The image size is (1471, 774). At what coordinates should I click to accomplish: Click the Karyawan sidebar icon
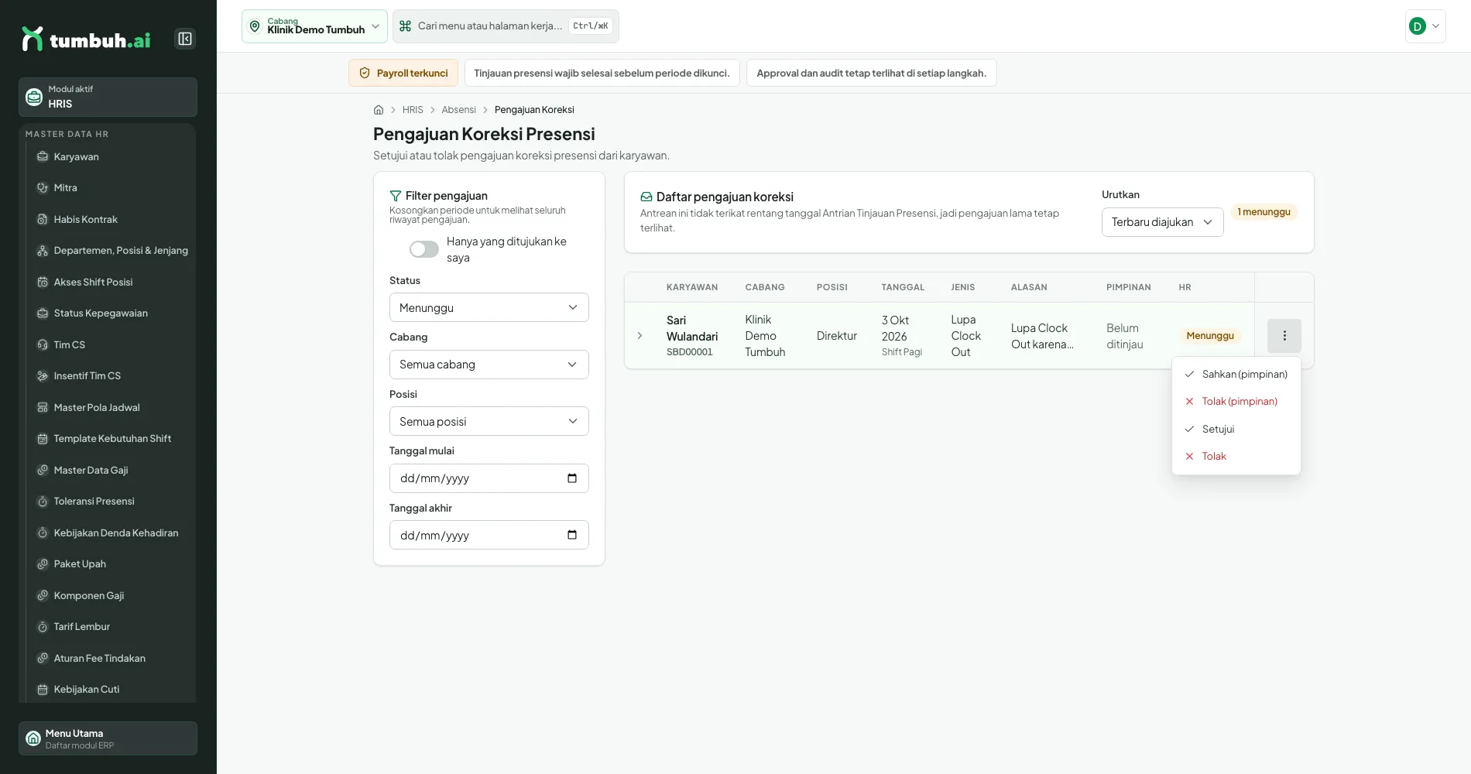tap(43, 156)
